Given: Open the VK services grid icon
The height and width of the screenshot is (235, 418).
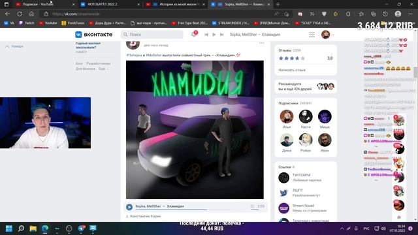Looking at the screenshot, I should click(312, 35).
